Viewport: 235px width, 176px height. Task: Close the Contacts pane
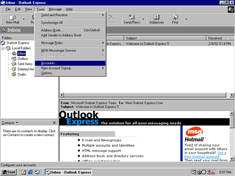(54, 123)
